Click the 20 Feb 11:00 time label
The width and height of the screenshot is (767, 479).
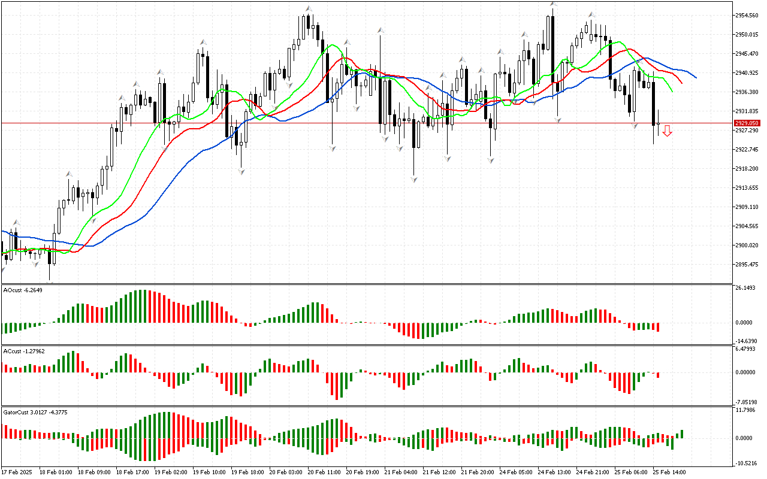[324, 472]
